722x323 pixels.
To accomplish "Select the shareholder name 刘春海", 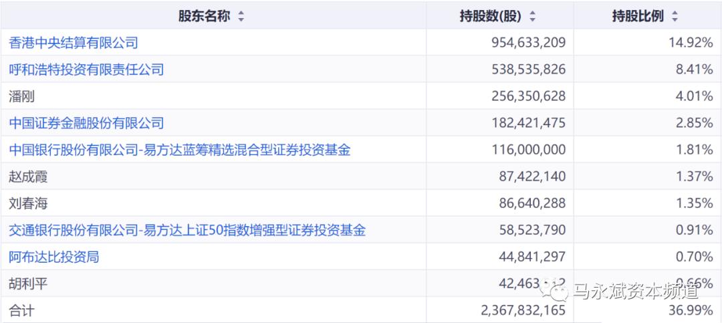I will 28,203.
